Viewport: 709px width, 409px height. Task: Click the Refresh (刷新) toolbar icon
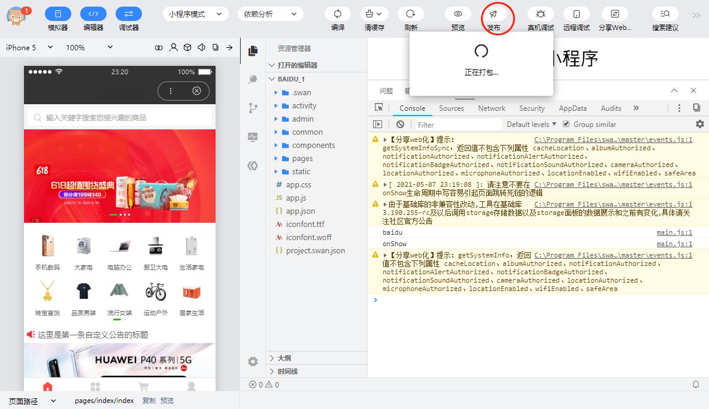coord(411,14)
